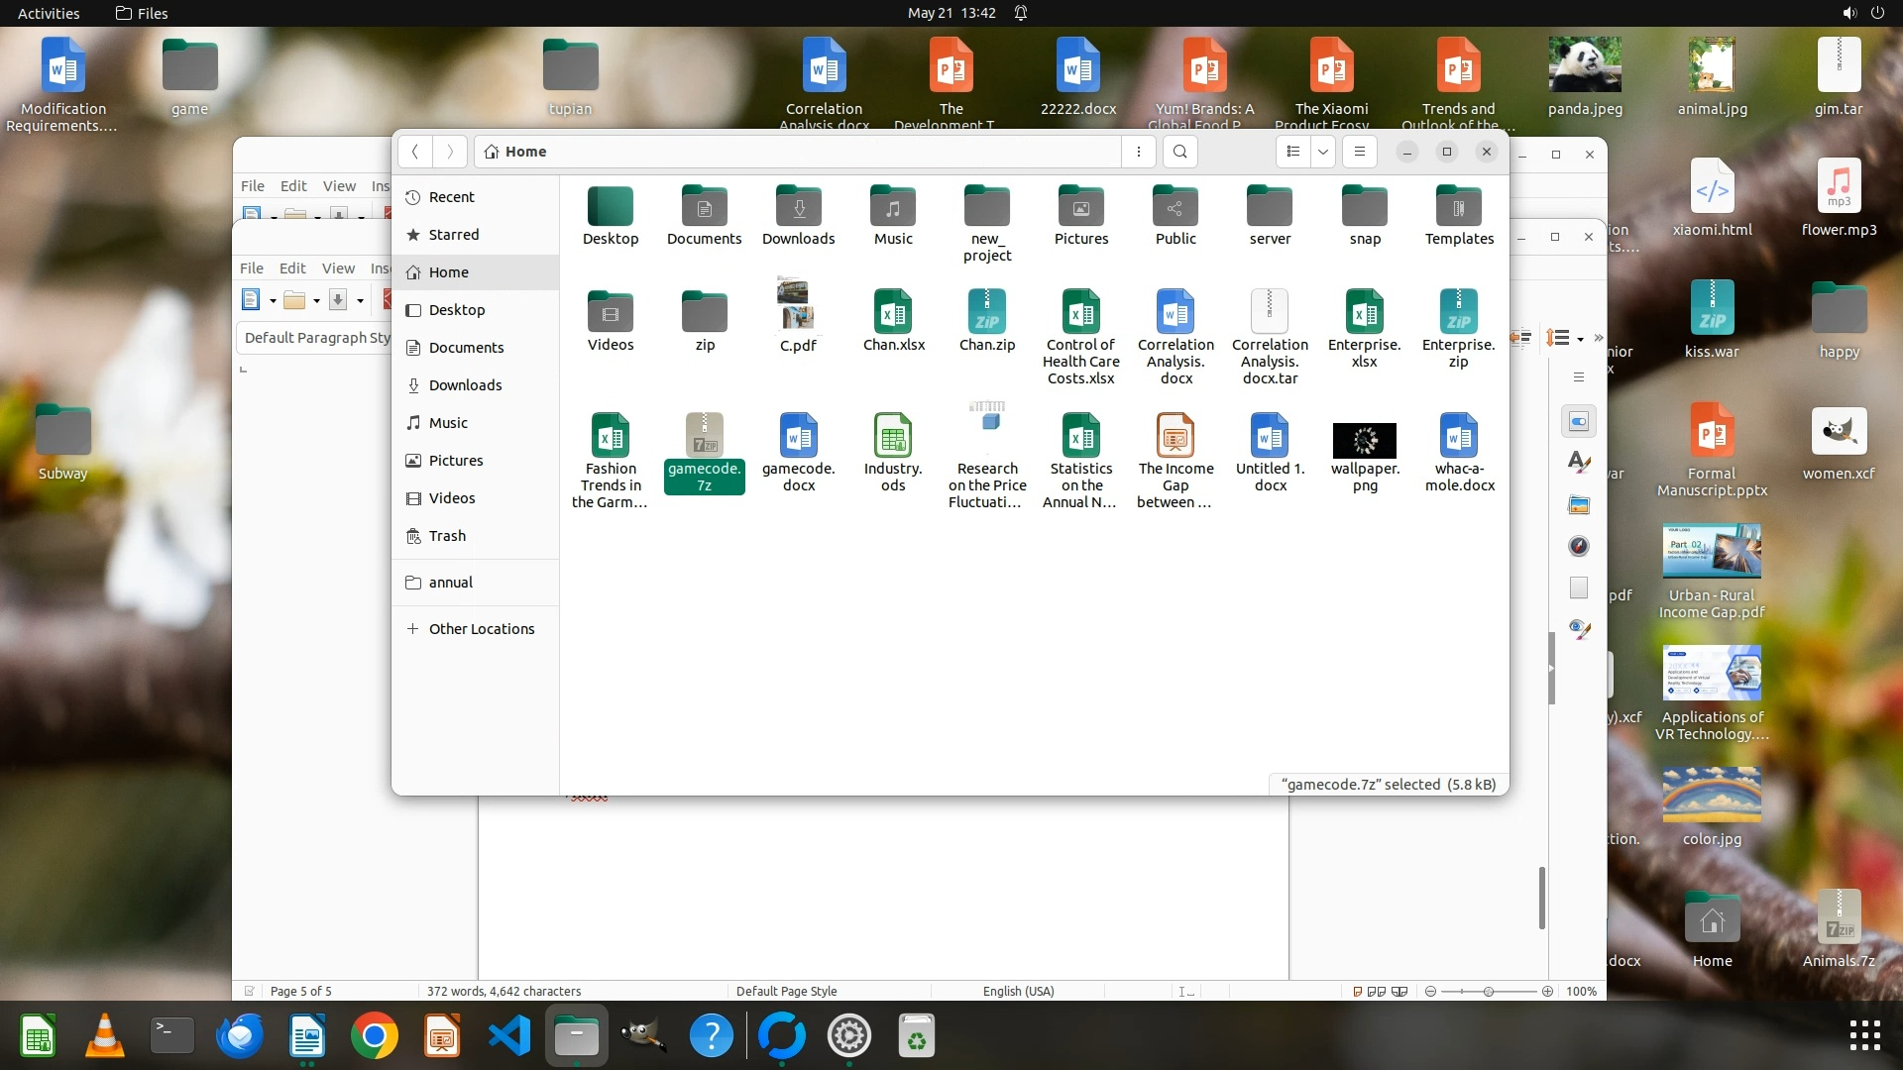
Task: Open VLC media player from the dock
Action: 105,1036
